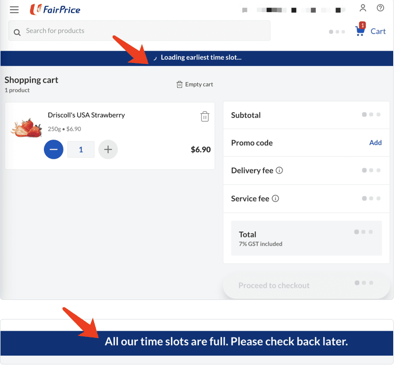Image resolution: width=399 pixels, height=365 pixels.
Task: Remove strawberry item with trash icon
Action: coord(205,116)
